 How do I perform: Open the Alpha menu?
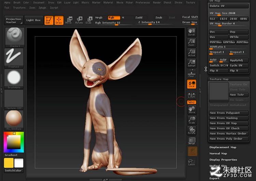pyautogui.click(x=7, y=3)
